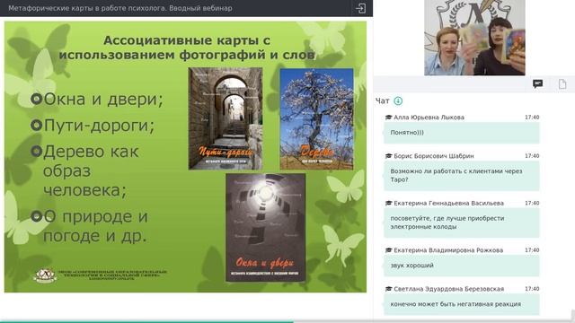This screenshot has width=575, height=323.
Task: Click the graduation cap icon beside Борис Борисович Шабрин
Action: [x=388, y=155]
